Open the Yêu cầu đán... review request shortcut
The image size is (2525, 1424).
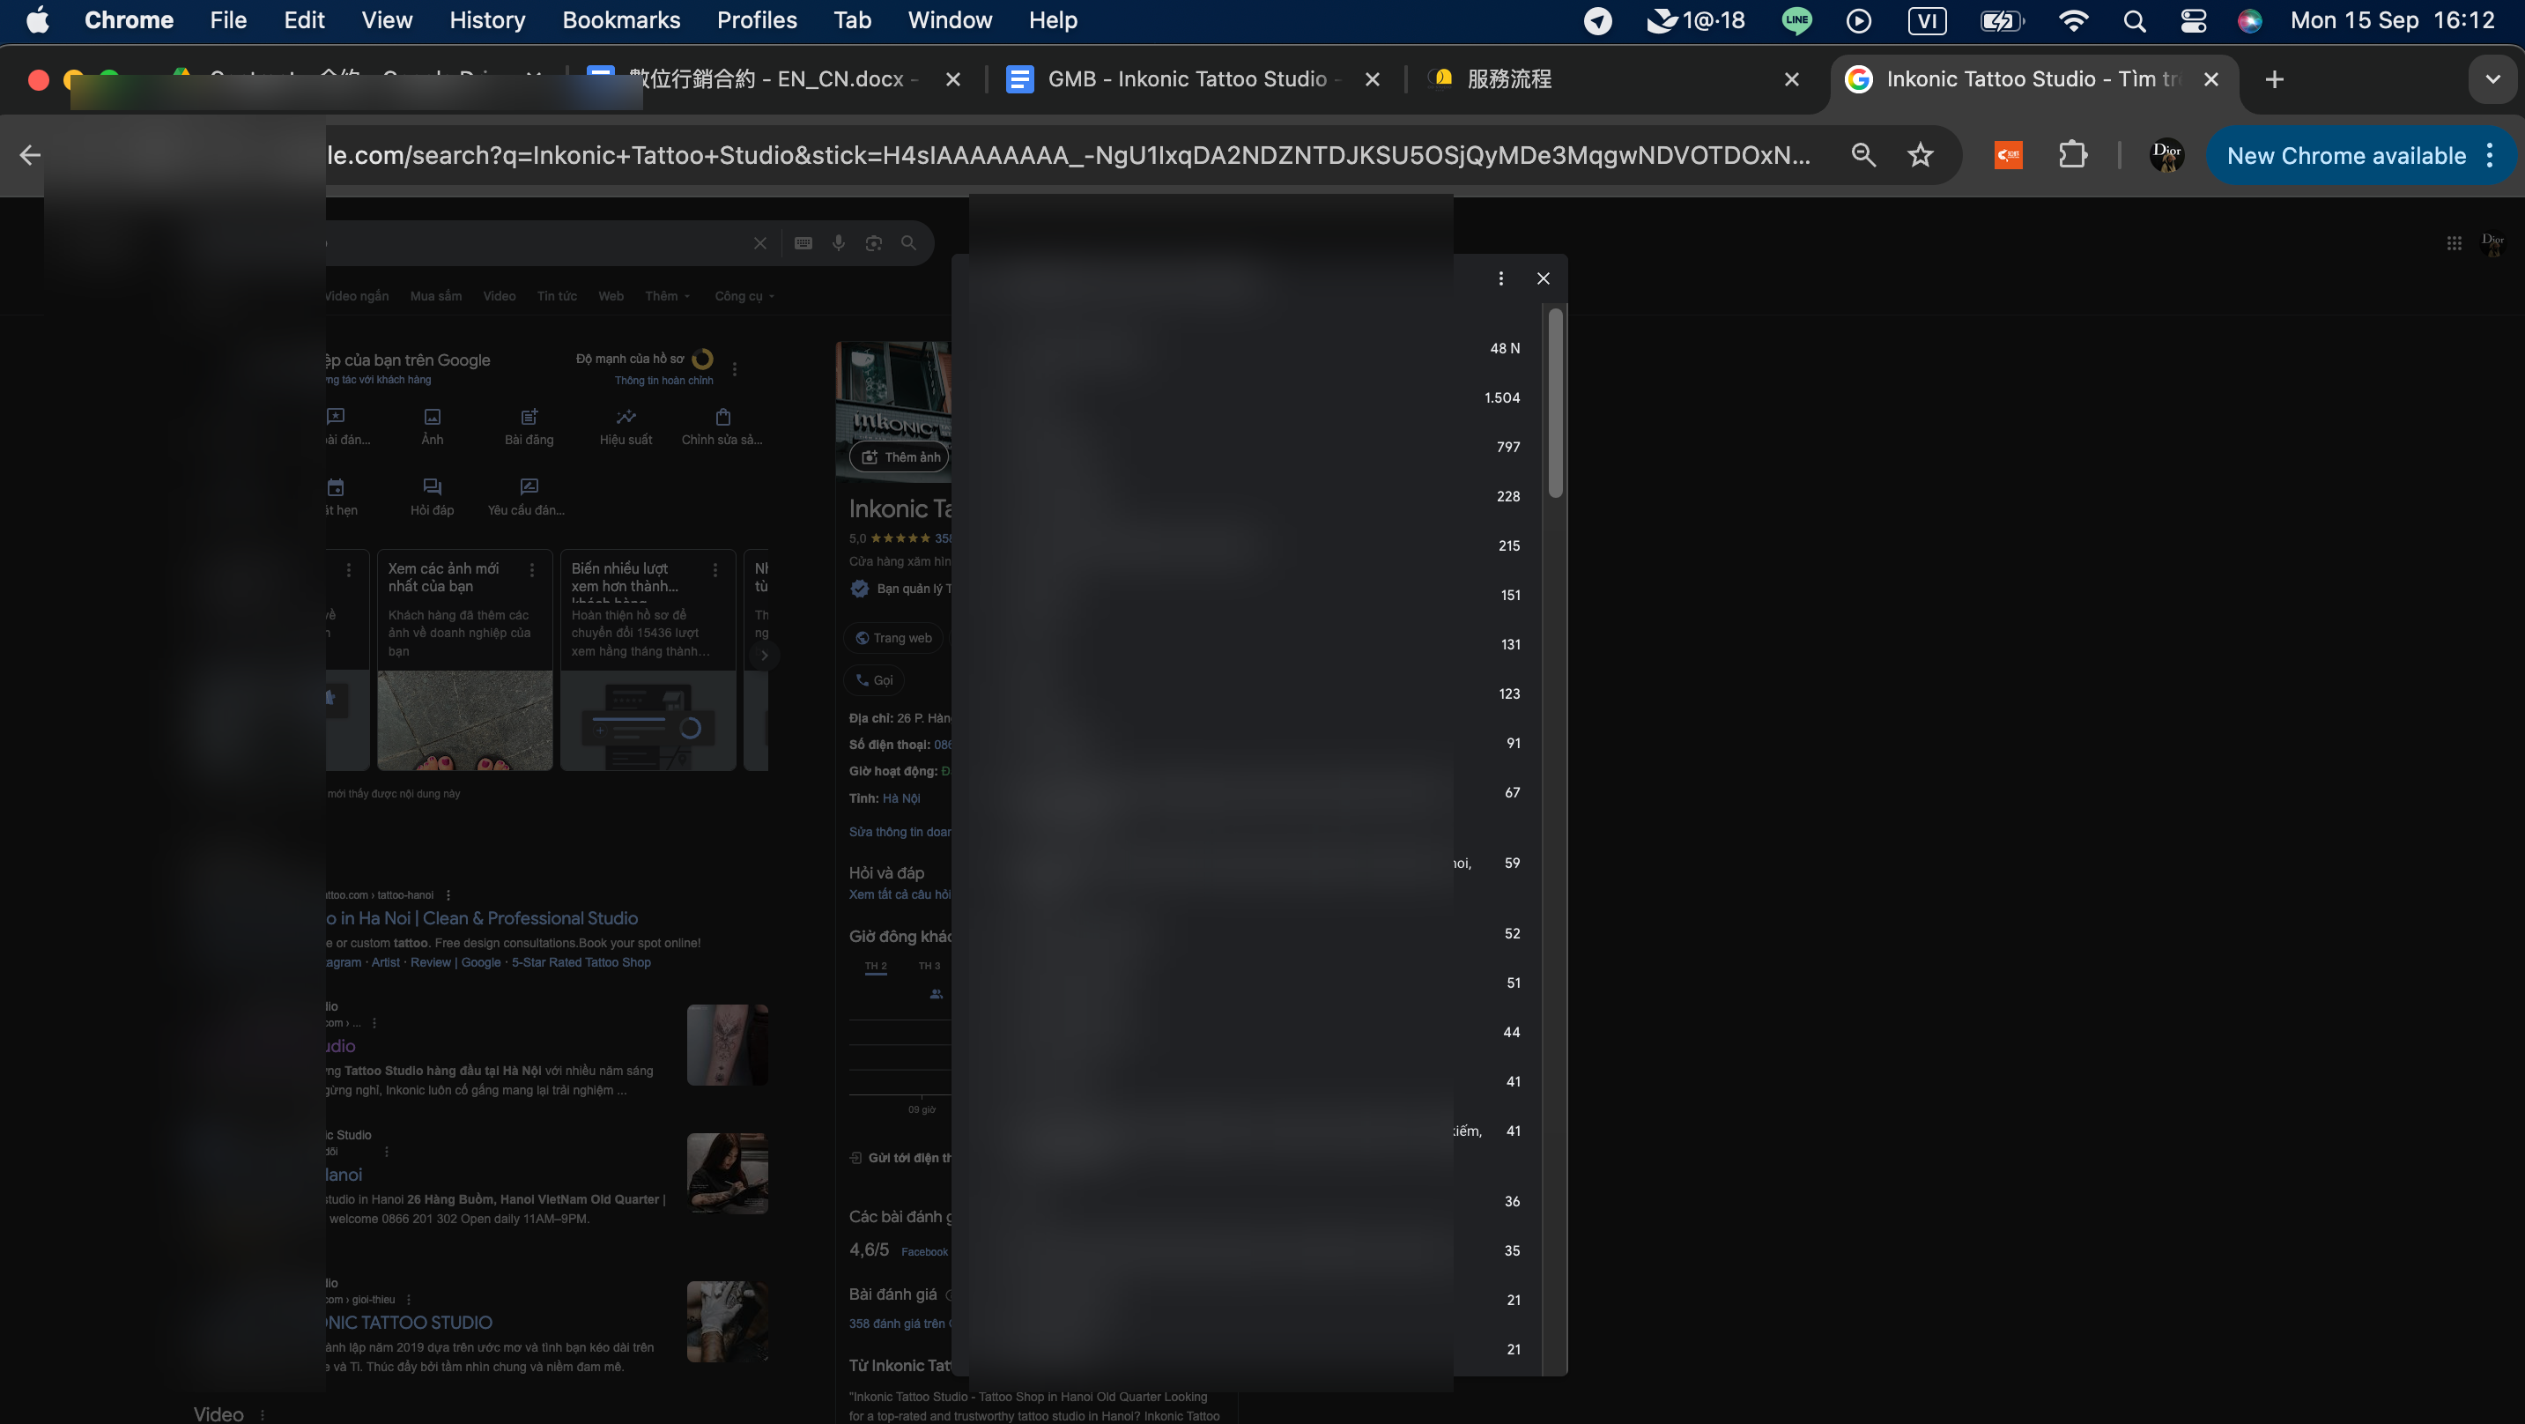click(x=526, y=497)
